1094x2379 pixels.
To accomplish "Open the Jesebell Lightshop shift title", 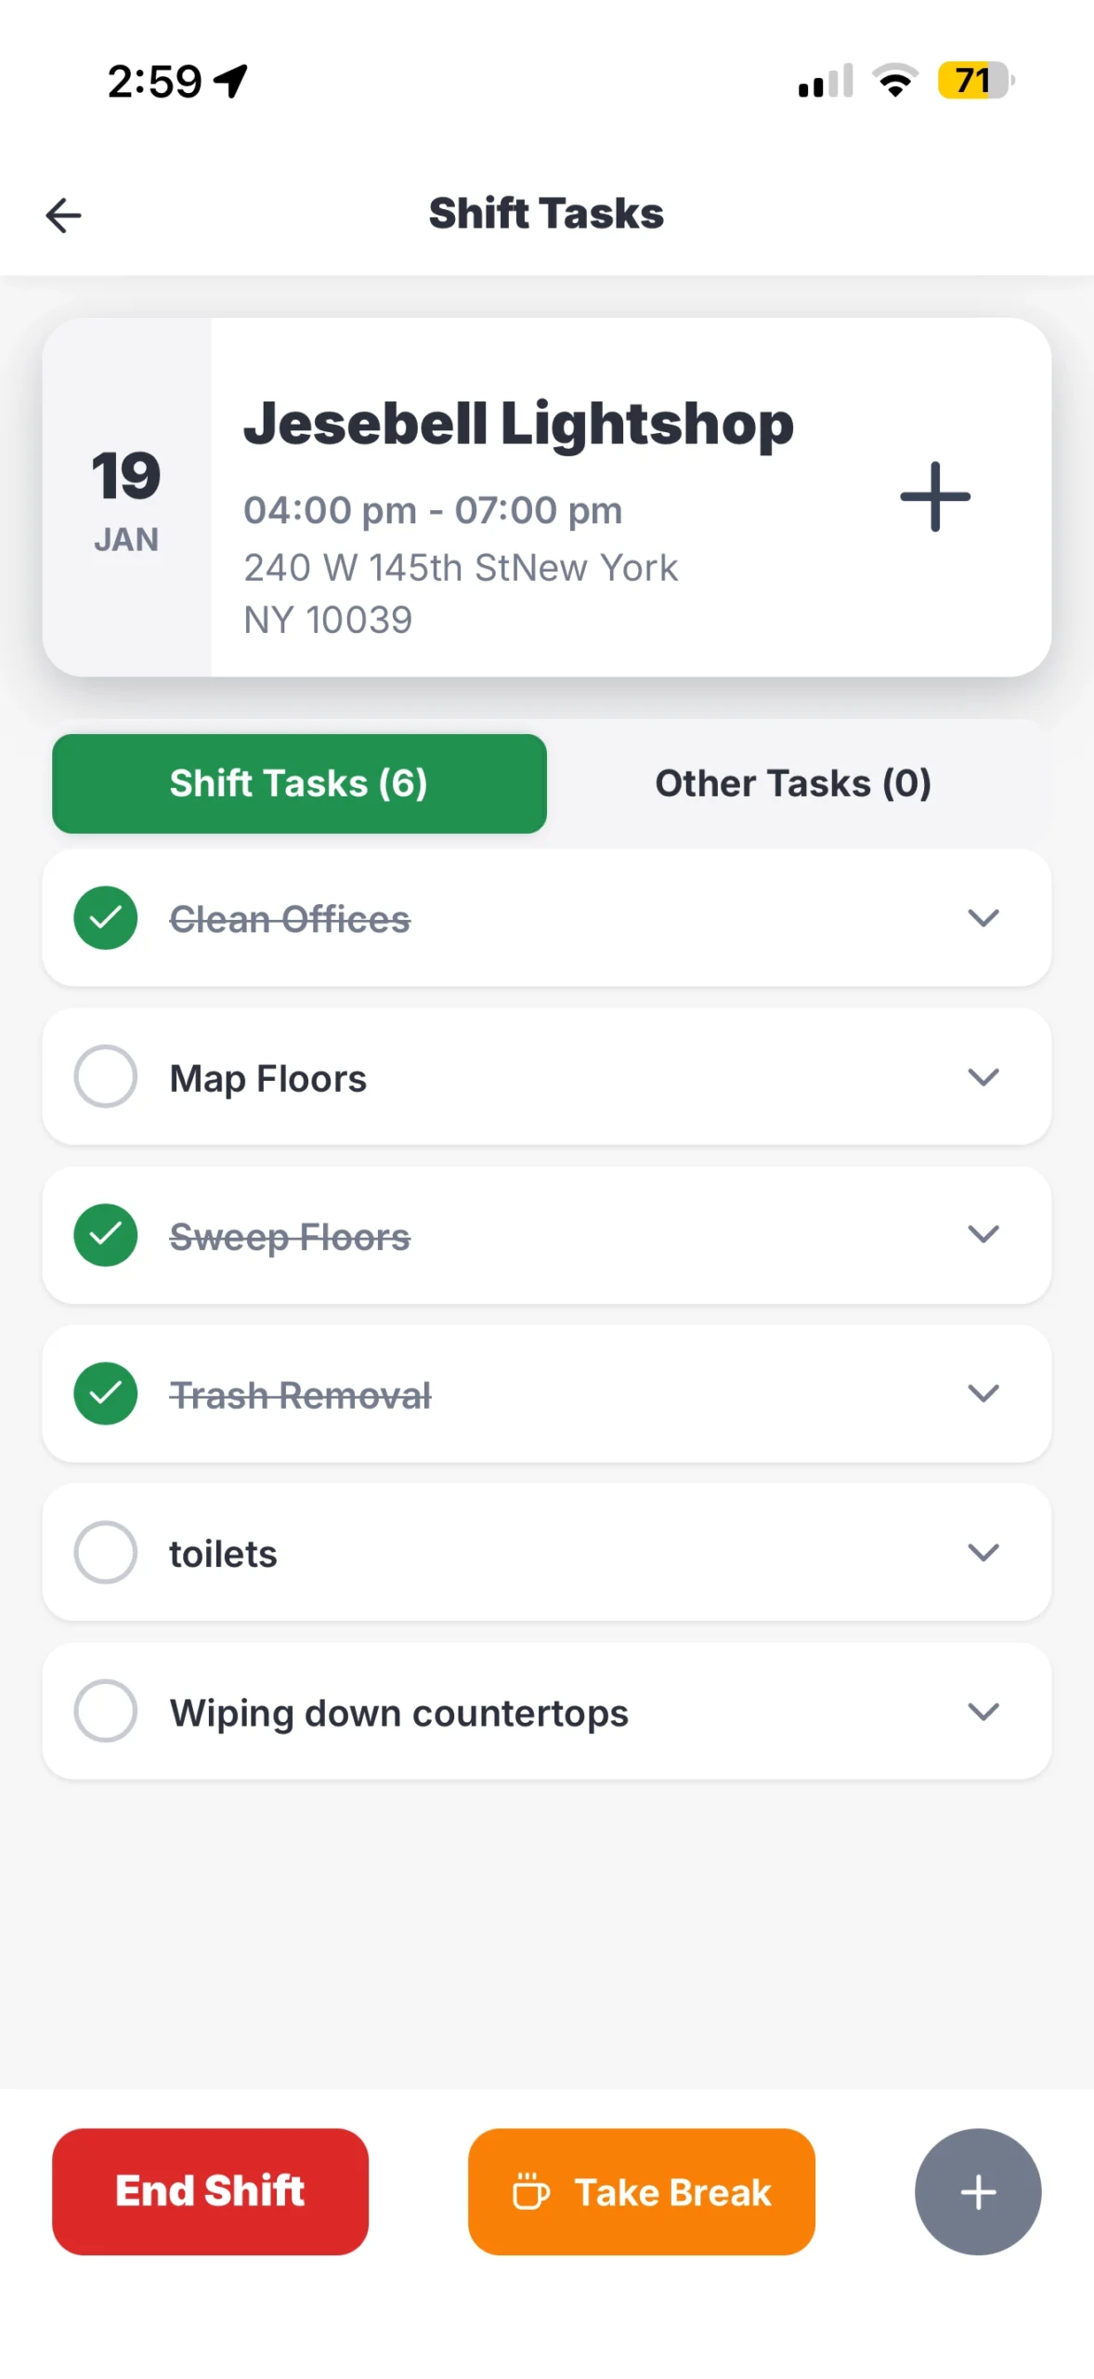I will (x=518, y=424).
